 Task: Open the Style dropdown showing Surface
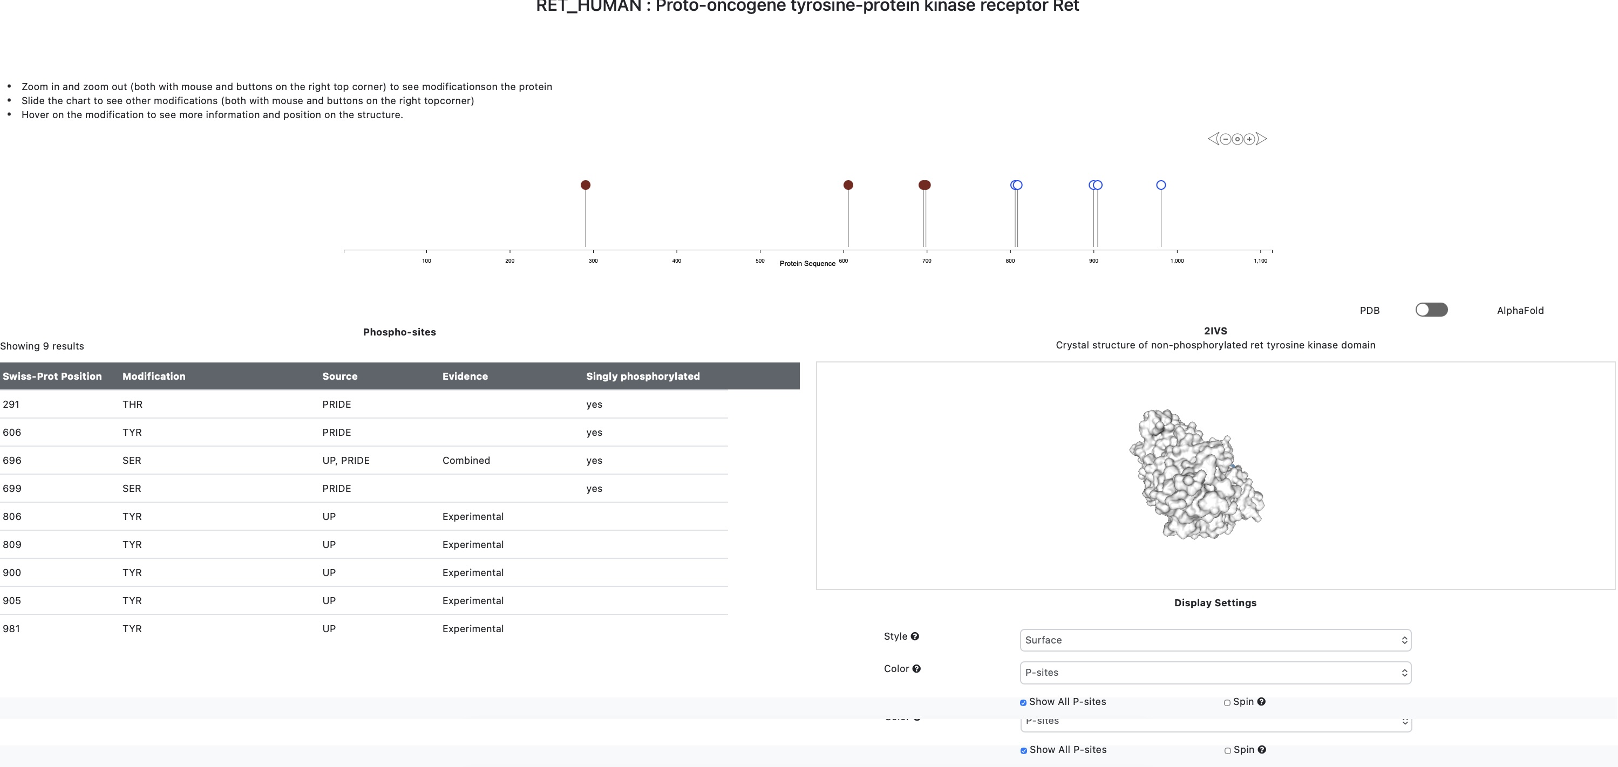pos(1215,640)
